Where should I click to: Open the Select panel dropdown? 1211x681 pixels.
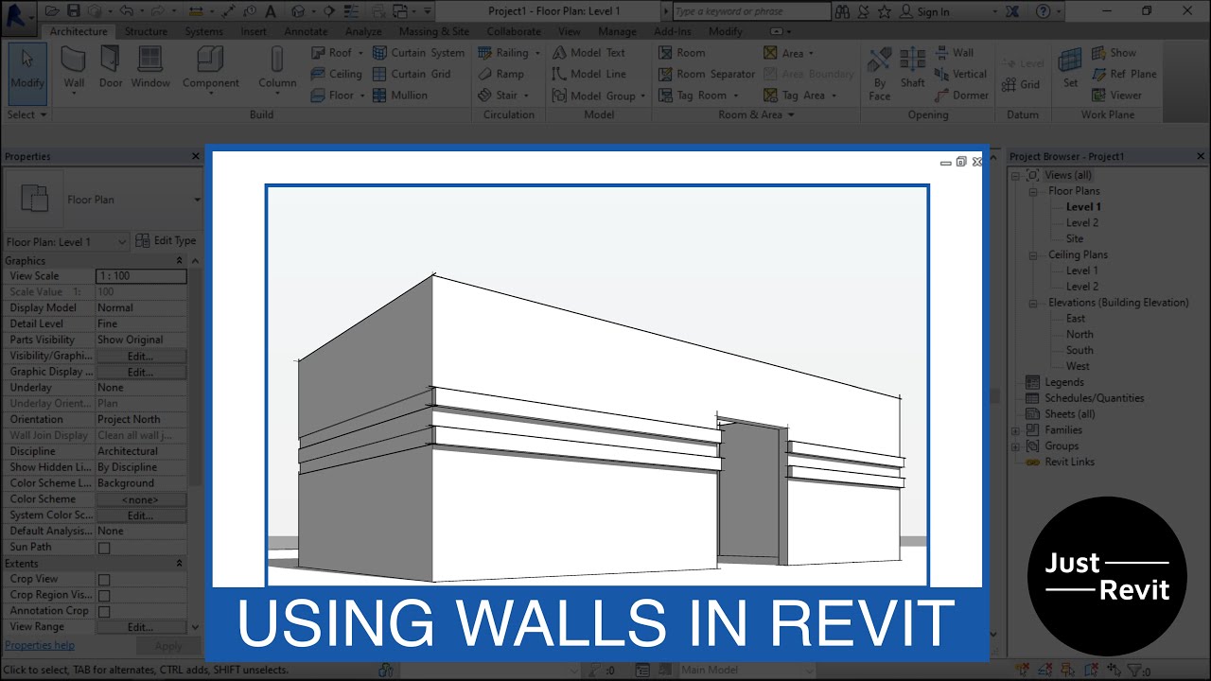coord(27,114)
